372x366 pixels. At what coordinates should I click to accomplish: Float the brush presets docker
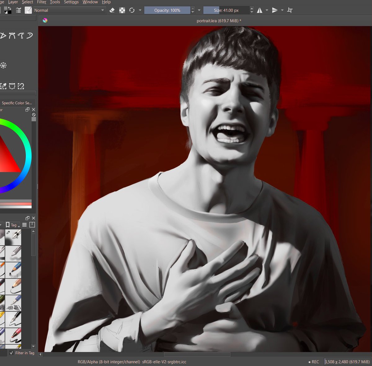pyautogui.click(x=28, y=218)
